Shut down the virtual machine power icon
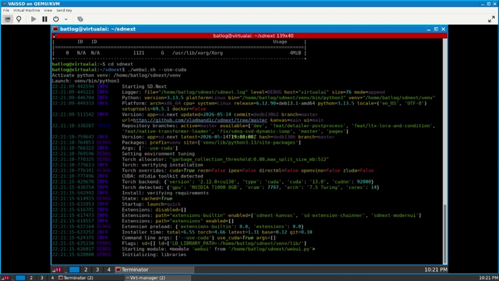The height and width of the screenshot is (281, 499). [x=56, y=19]
